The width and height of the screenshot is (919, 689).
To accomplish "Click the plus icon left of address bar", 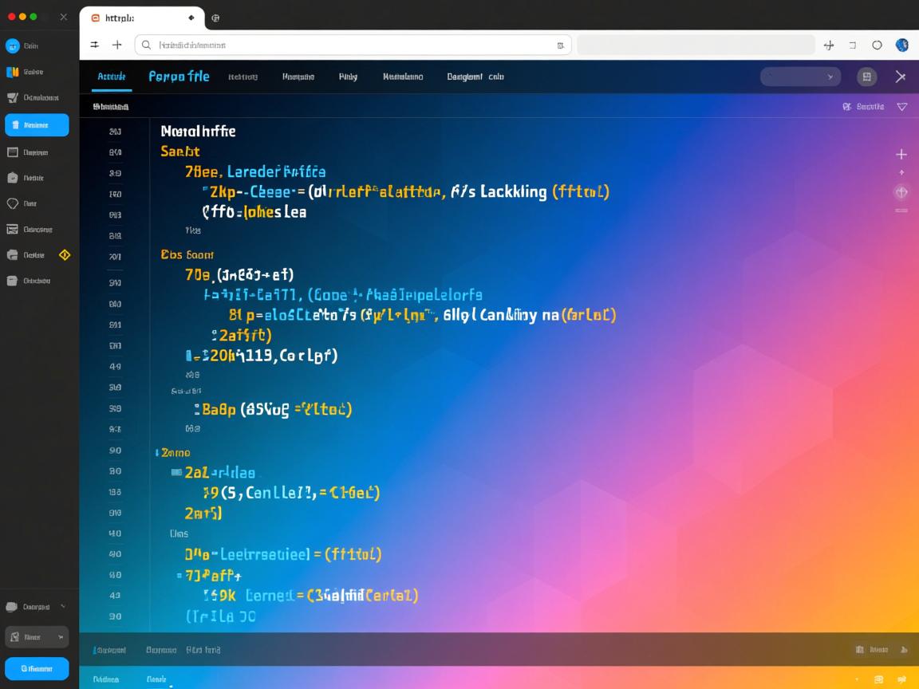I will point(117,45).
